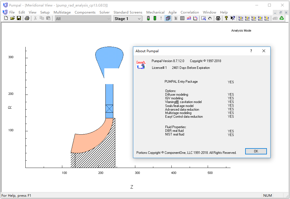
Task: Select the pan hand tool icon
Action: (210, 18)
